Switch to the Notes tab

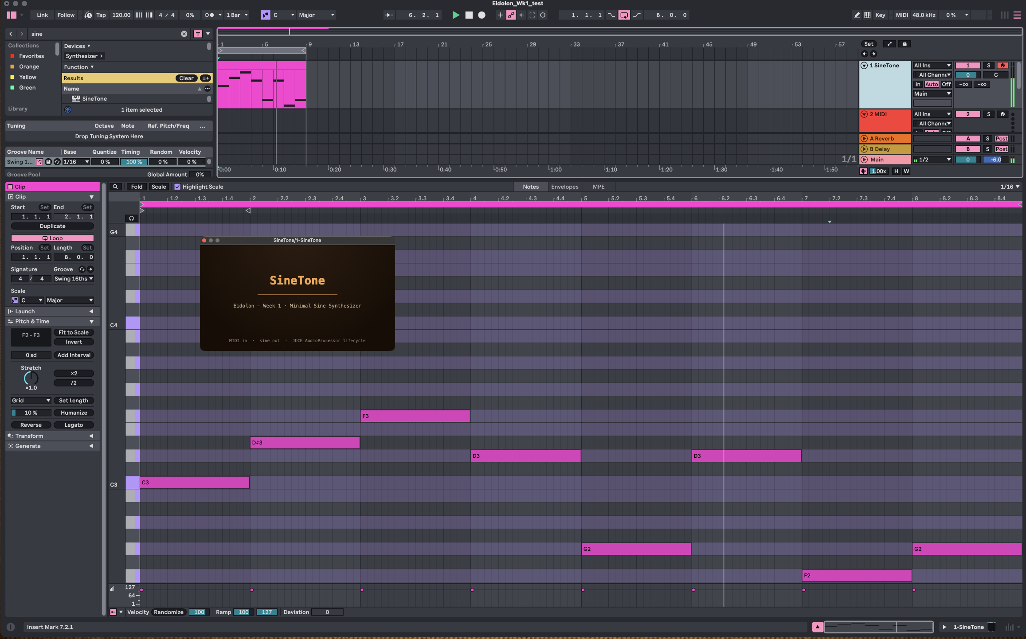tap(531, 187)
